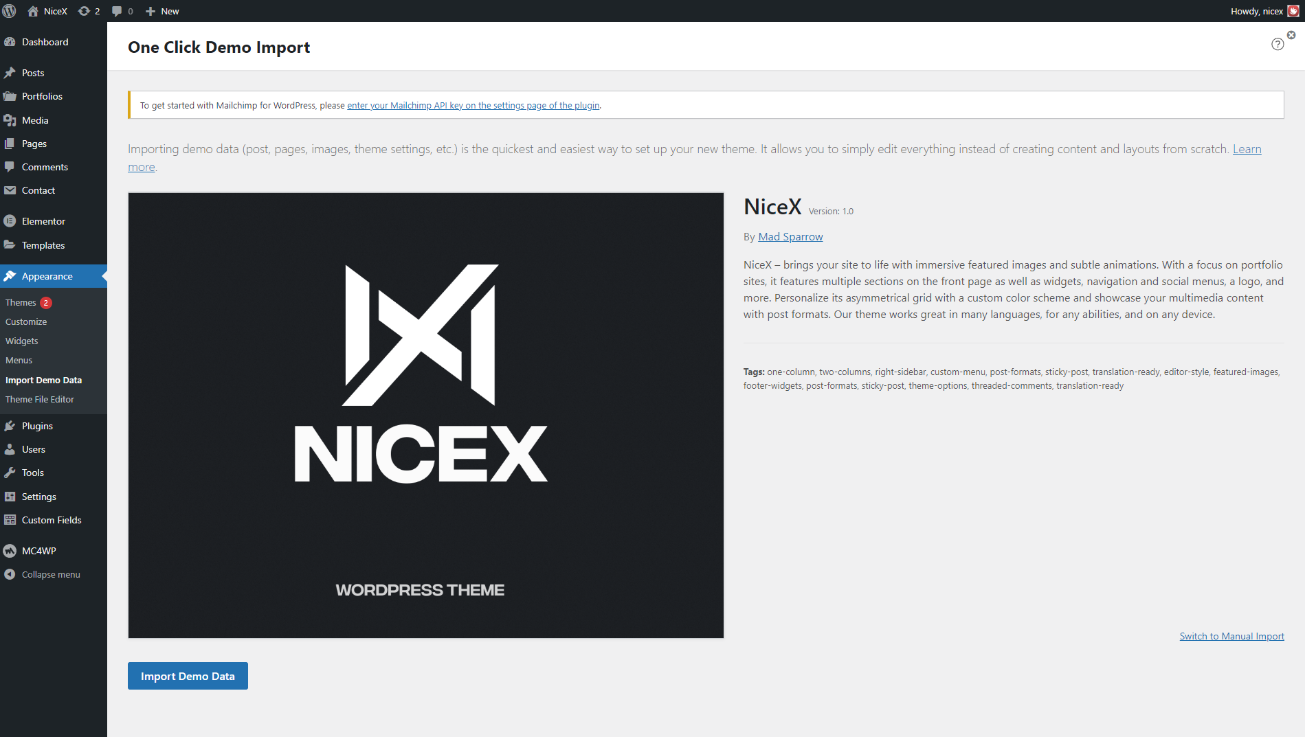Open the comments bubble icon in admin bar
Viewport: 1305px width, 737px height.
pos(117,11)
